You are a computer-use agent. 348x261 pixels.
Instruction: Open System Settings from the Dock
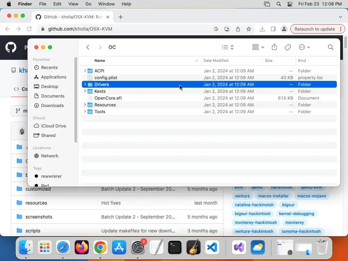point(138,247)
